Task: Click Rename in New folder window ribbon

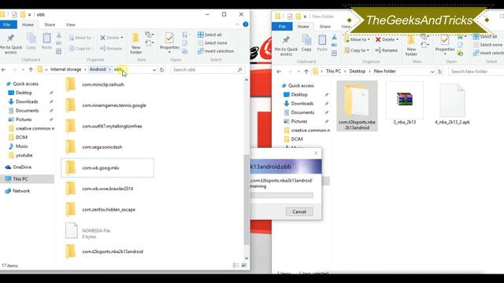Action: (387, 50)
